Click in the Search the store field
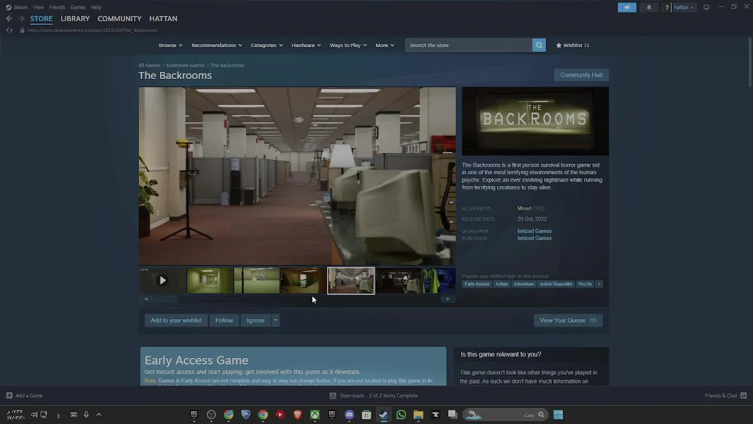The height and width of the screenshot is (424, 753). click(469, 45)
